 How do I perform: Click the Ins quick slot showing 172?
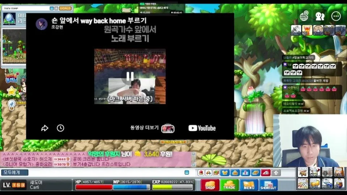click(x=314, y=172)
